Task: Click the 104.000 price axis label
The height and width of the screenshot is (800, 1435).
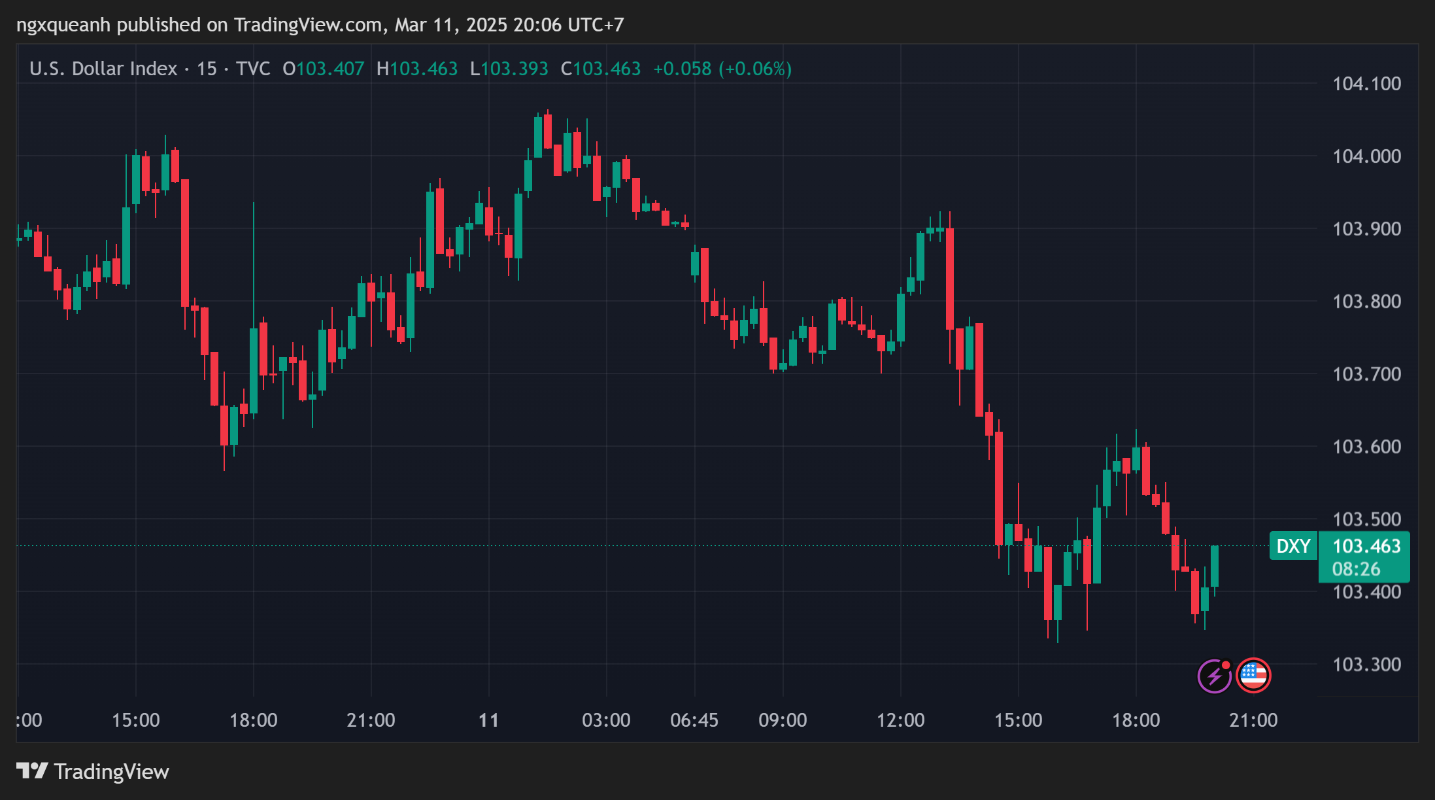Action: pos(1366,156)
